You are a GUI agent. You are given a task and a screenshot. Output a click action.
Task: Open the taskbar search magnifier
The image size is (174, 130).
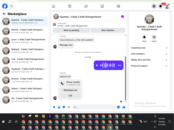(10, 122)
